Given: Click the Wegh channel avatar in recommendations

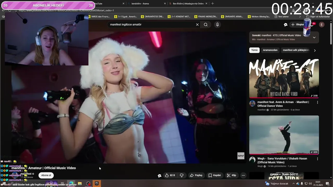Looking at the screenshot, I should [252, 160].
